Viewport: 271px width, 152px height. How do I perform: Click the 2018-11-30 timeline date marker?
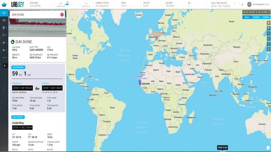tap(222, 148)
